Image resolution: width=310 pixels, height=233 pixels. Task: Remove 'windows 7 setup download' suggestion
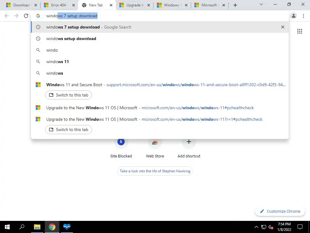click(x=283, y=27)
